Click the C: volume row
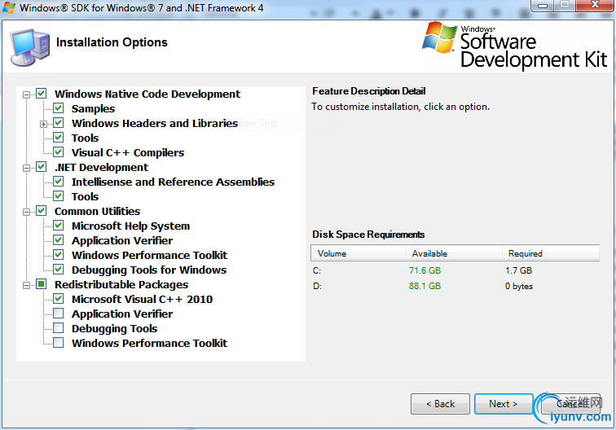The width and height of the screenshot is (616, 430). tap(455, 270)
